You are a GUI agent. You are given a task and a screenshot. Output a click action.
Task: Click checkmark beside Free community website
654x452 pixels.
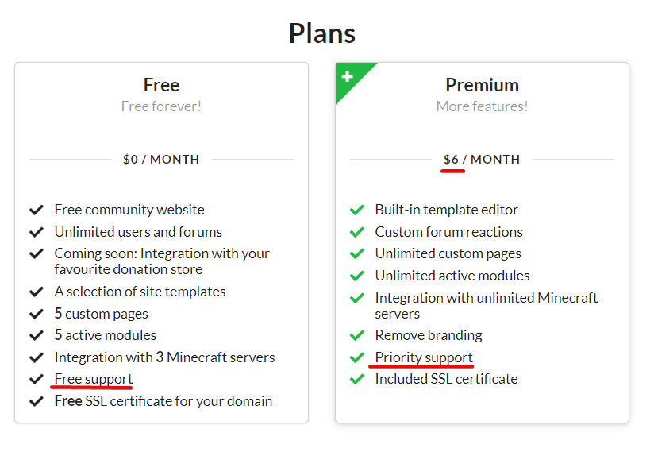point(36,210)
